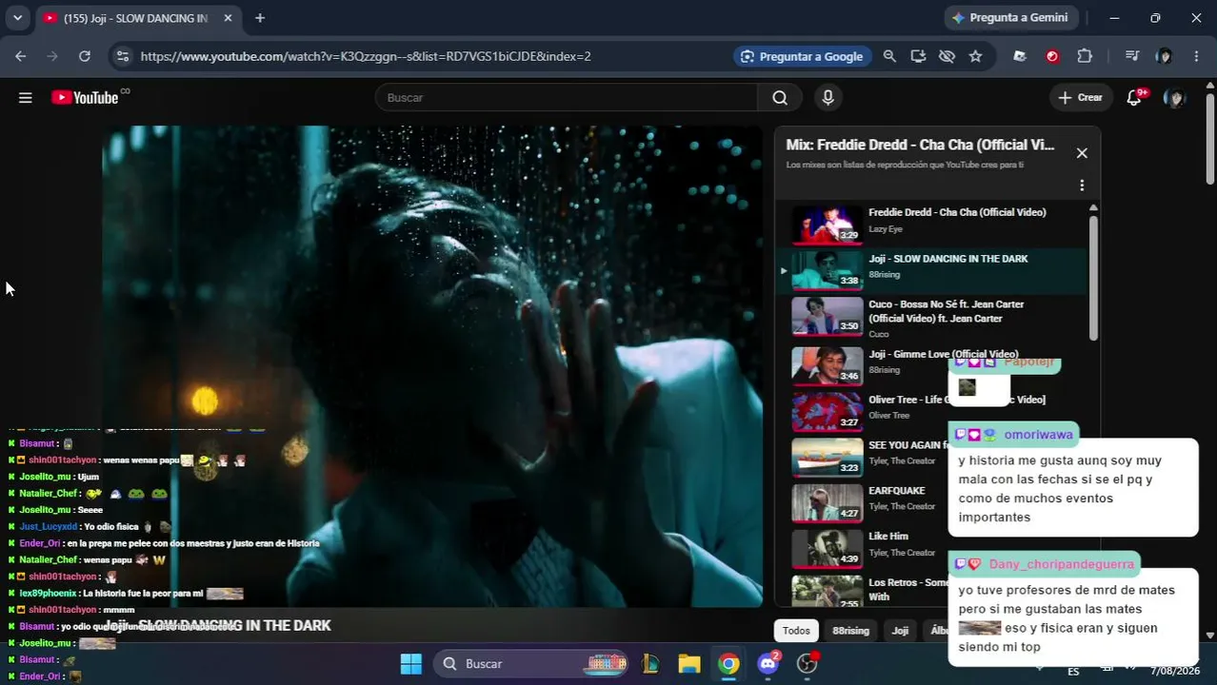This screenshot has width=1217, height=685.
Task: Open Discord from the taskbar
Action: click(768, 664)
